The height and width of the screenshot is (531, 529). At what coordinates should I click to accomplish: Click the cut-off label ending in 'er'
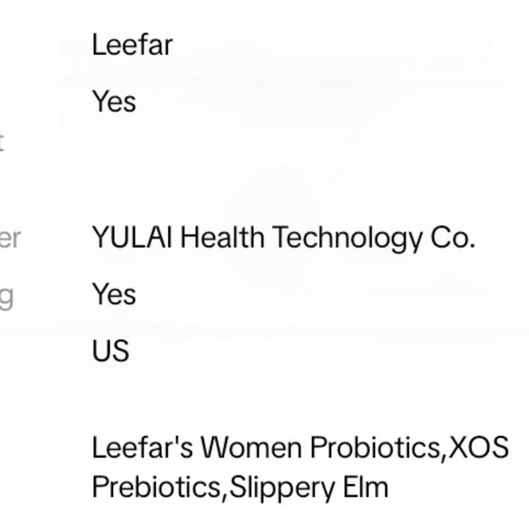pyautogui.click(x=9, y=238)
